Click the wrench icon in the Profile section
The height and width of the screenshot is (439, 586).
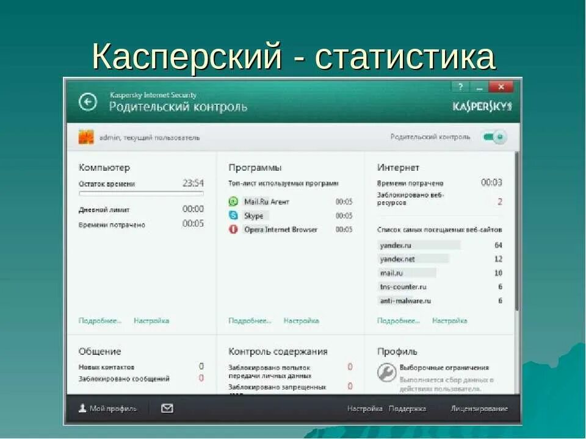(386, 372)
